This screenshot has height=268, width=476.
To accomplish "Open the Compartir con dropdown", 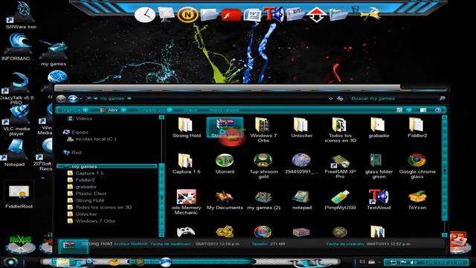I will click(x=155, y=110).
